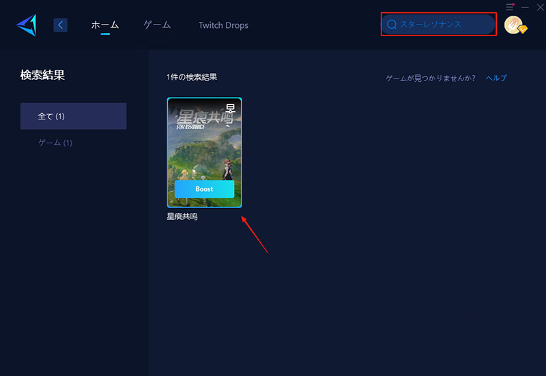Open the hamburger menu icon at top right
Screen dimensions: 546x376
[510, 7]
